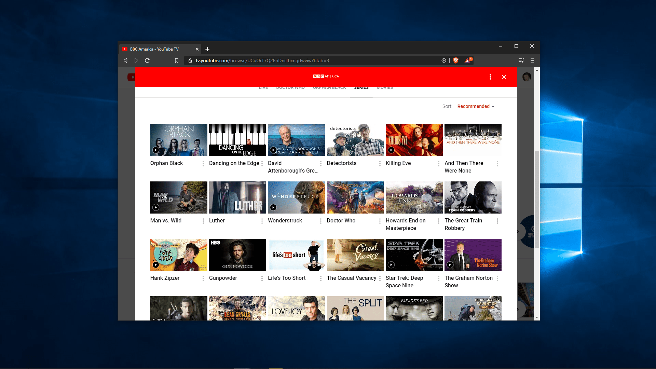This screenshot has height=369, width=656.
Task: Open the Howards End thumbnail
Action: tap(414, 197)
